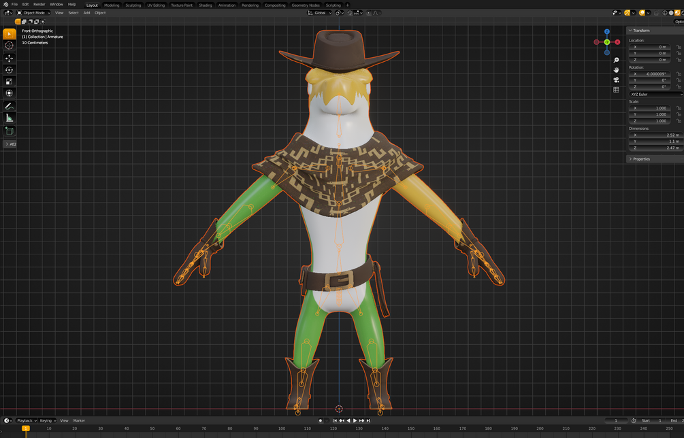
Task: Toggle show overlays button
Action: (x=642, y=13)
